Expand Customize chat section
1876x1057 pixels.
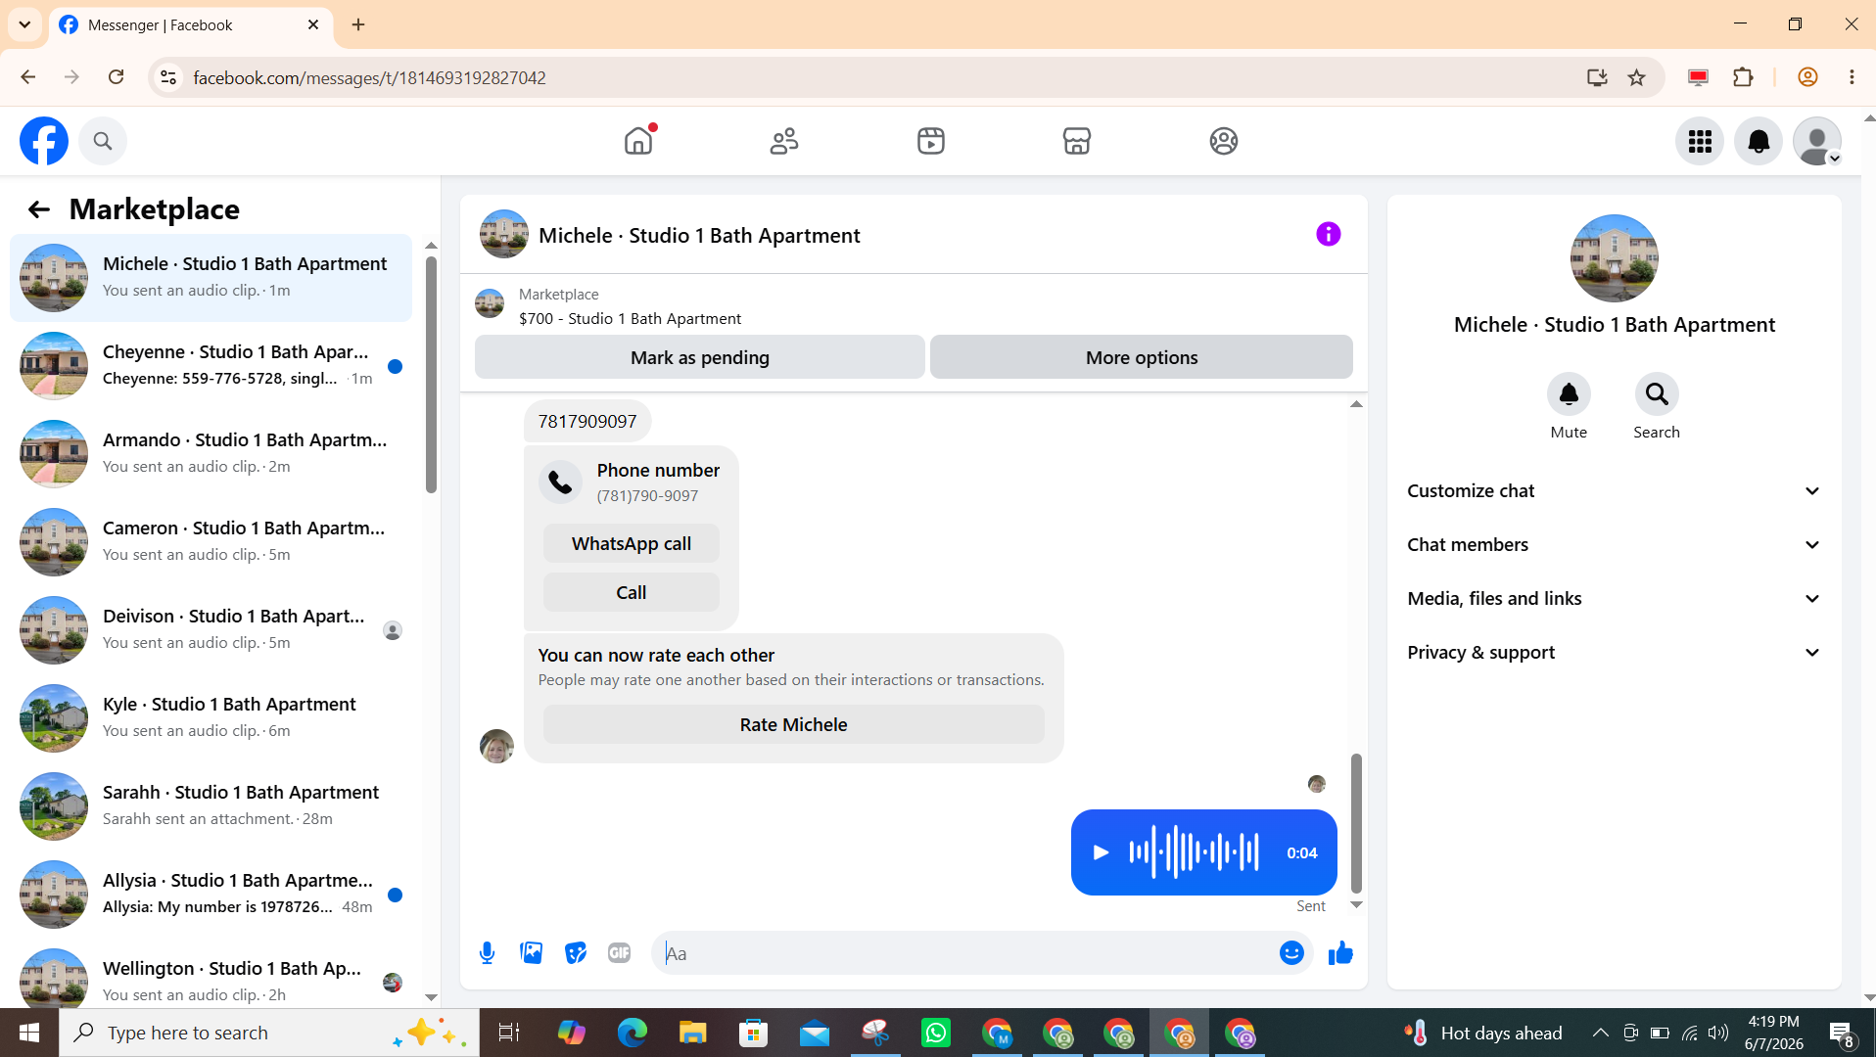[x=1615, y=491]
